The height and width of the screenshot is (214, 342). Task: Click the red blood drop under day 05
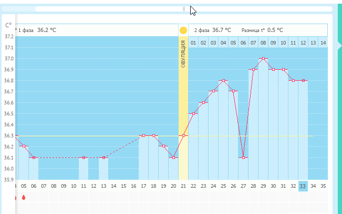(24, 198)
